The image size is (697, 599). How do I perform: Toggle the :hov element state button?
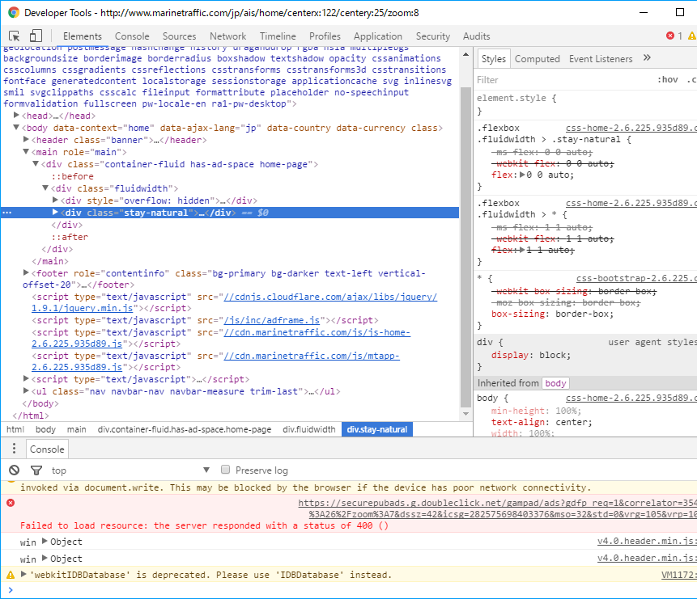coord(668,80)
